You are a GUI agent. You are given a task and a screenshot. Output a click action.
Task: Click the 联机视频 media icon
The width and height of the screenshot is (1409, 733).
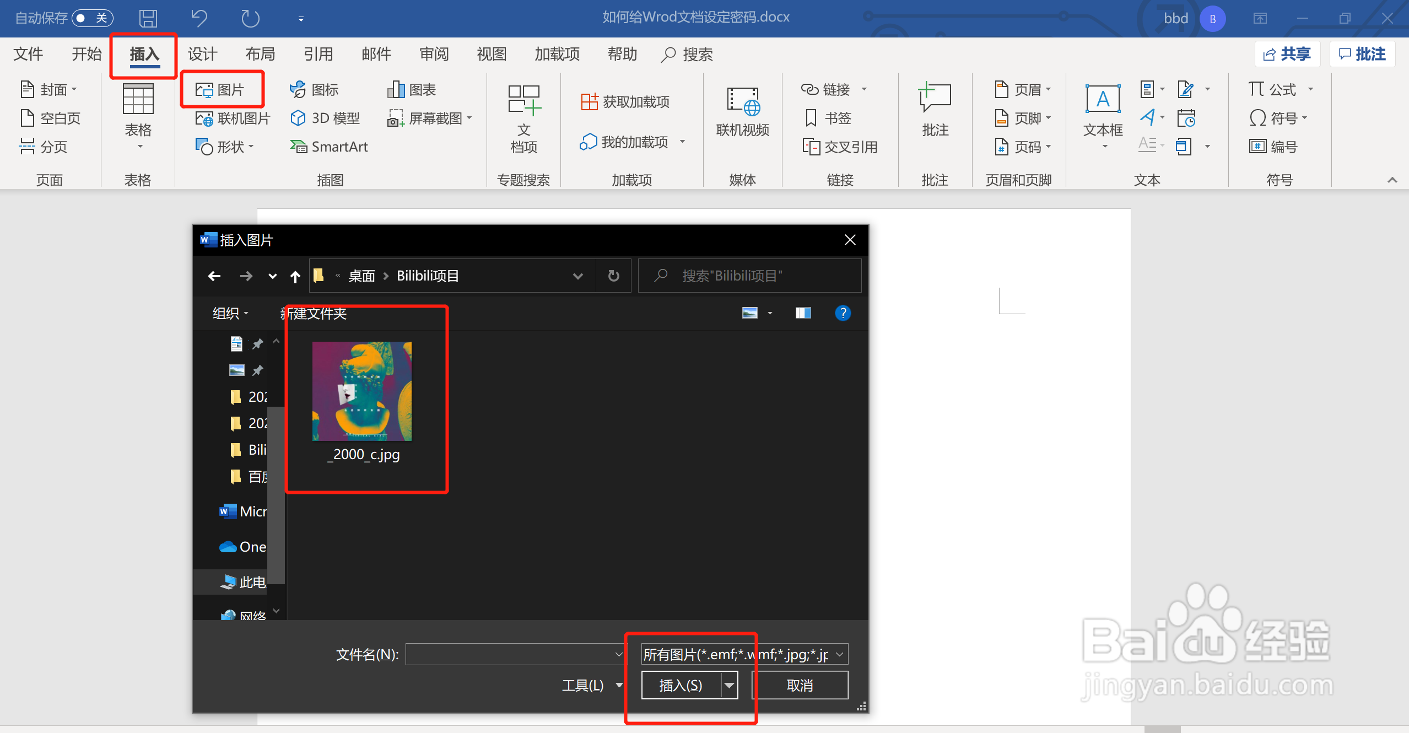point(742,103)
